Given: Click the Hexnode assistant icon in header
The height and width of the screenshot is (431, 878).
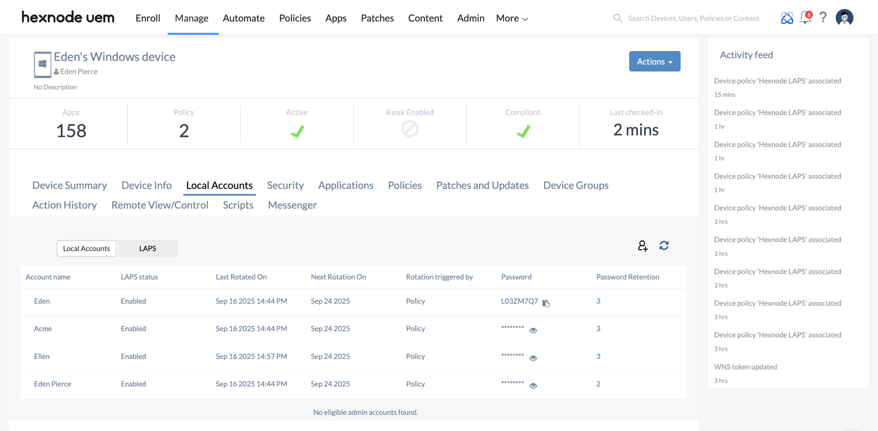Looking at the screenshot, I should pyautogui.click(x=787, y=18).
